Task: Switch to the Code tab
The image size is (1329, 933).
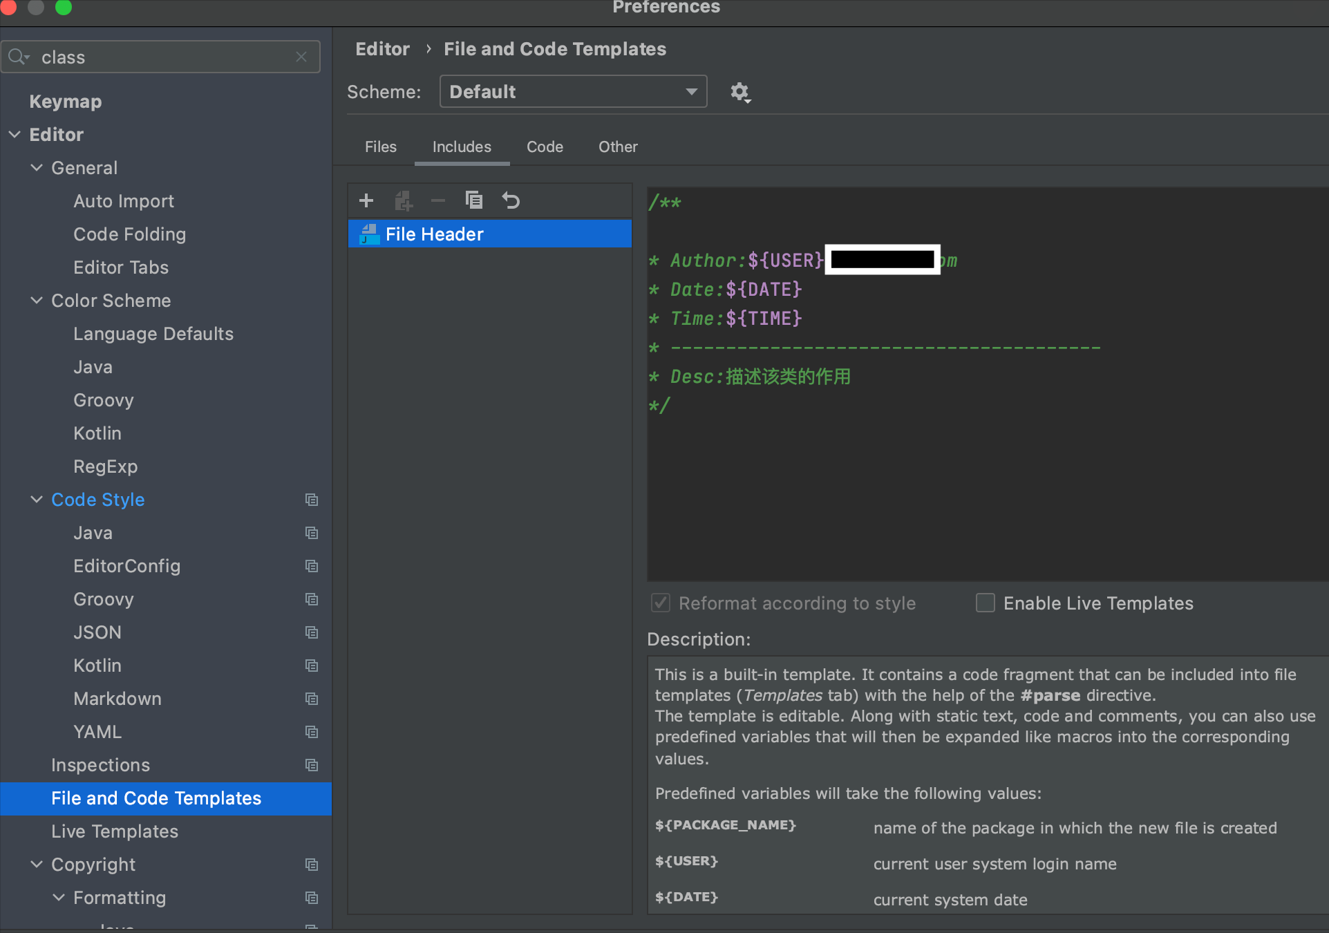Action: click(545, 147)
